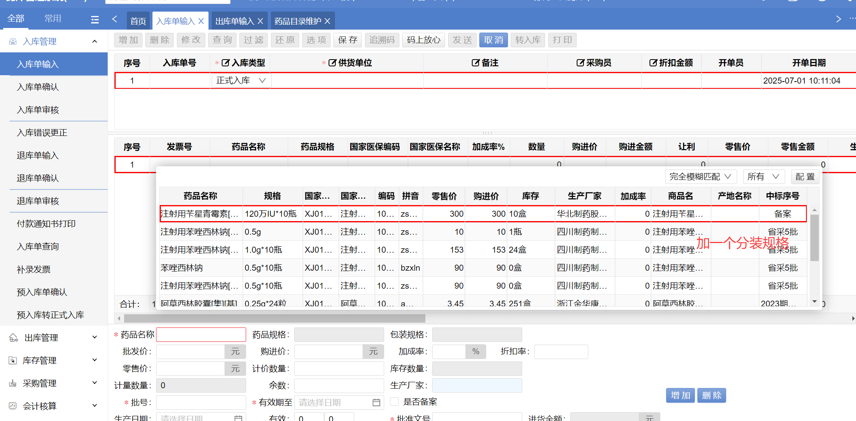The image size is (856, 421).
Task: Click the 生产厂家 column header in the popup
Action: point(585,196)
